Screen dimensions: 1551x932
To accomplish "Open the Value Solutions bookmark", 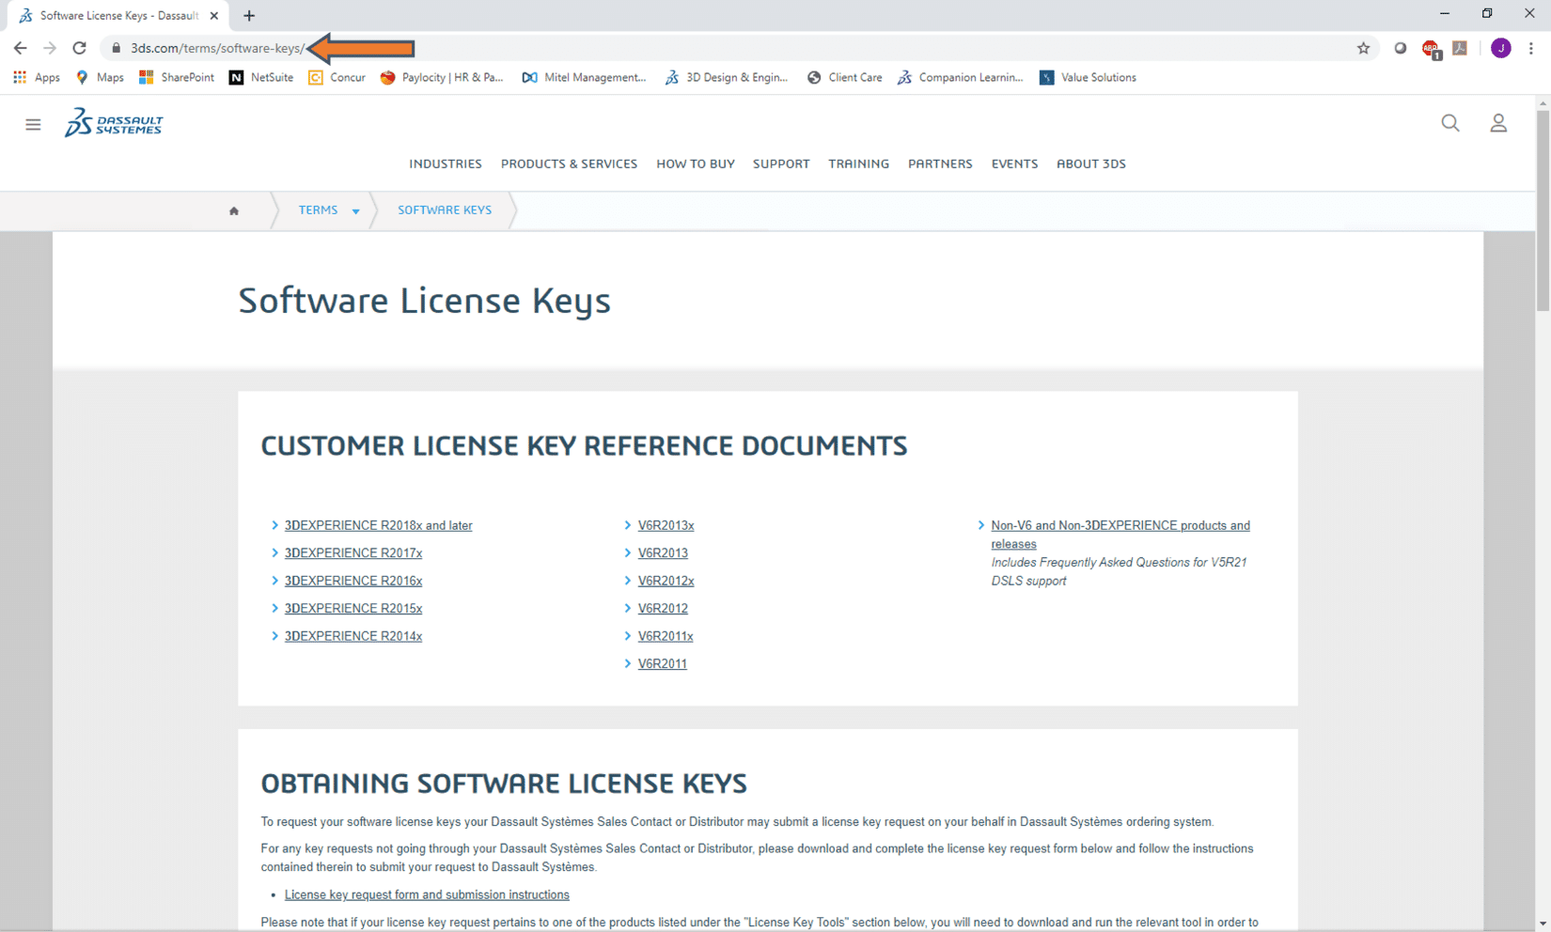I will (1088, 77).
